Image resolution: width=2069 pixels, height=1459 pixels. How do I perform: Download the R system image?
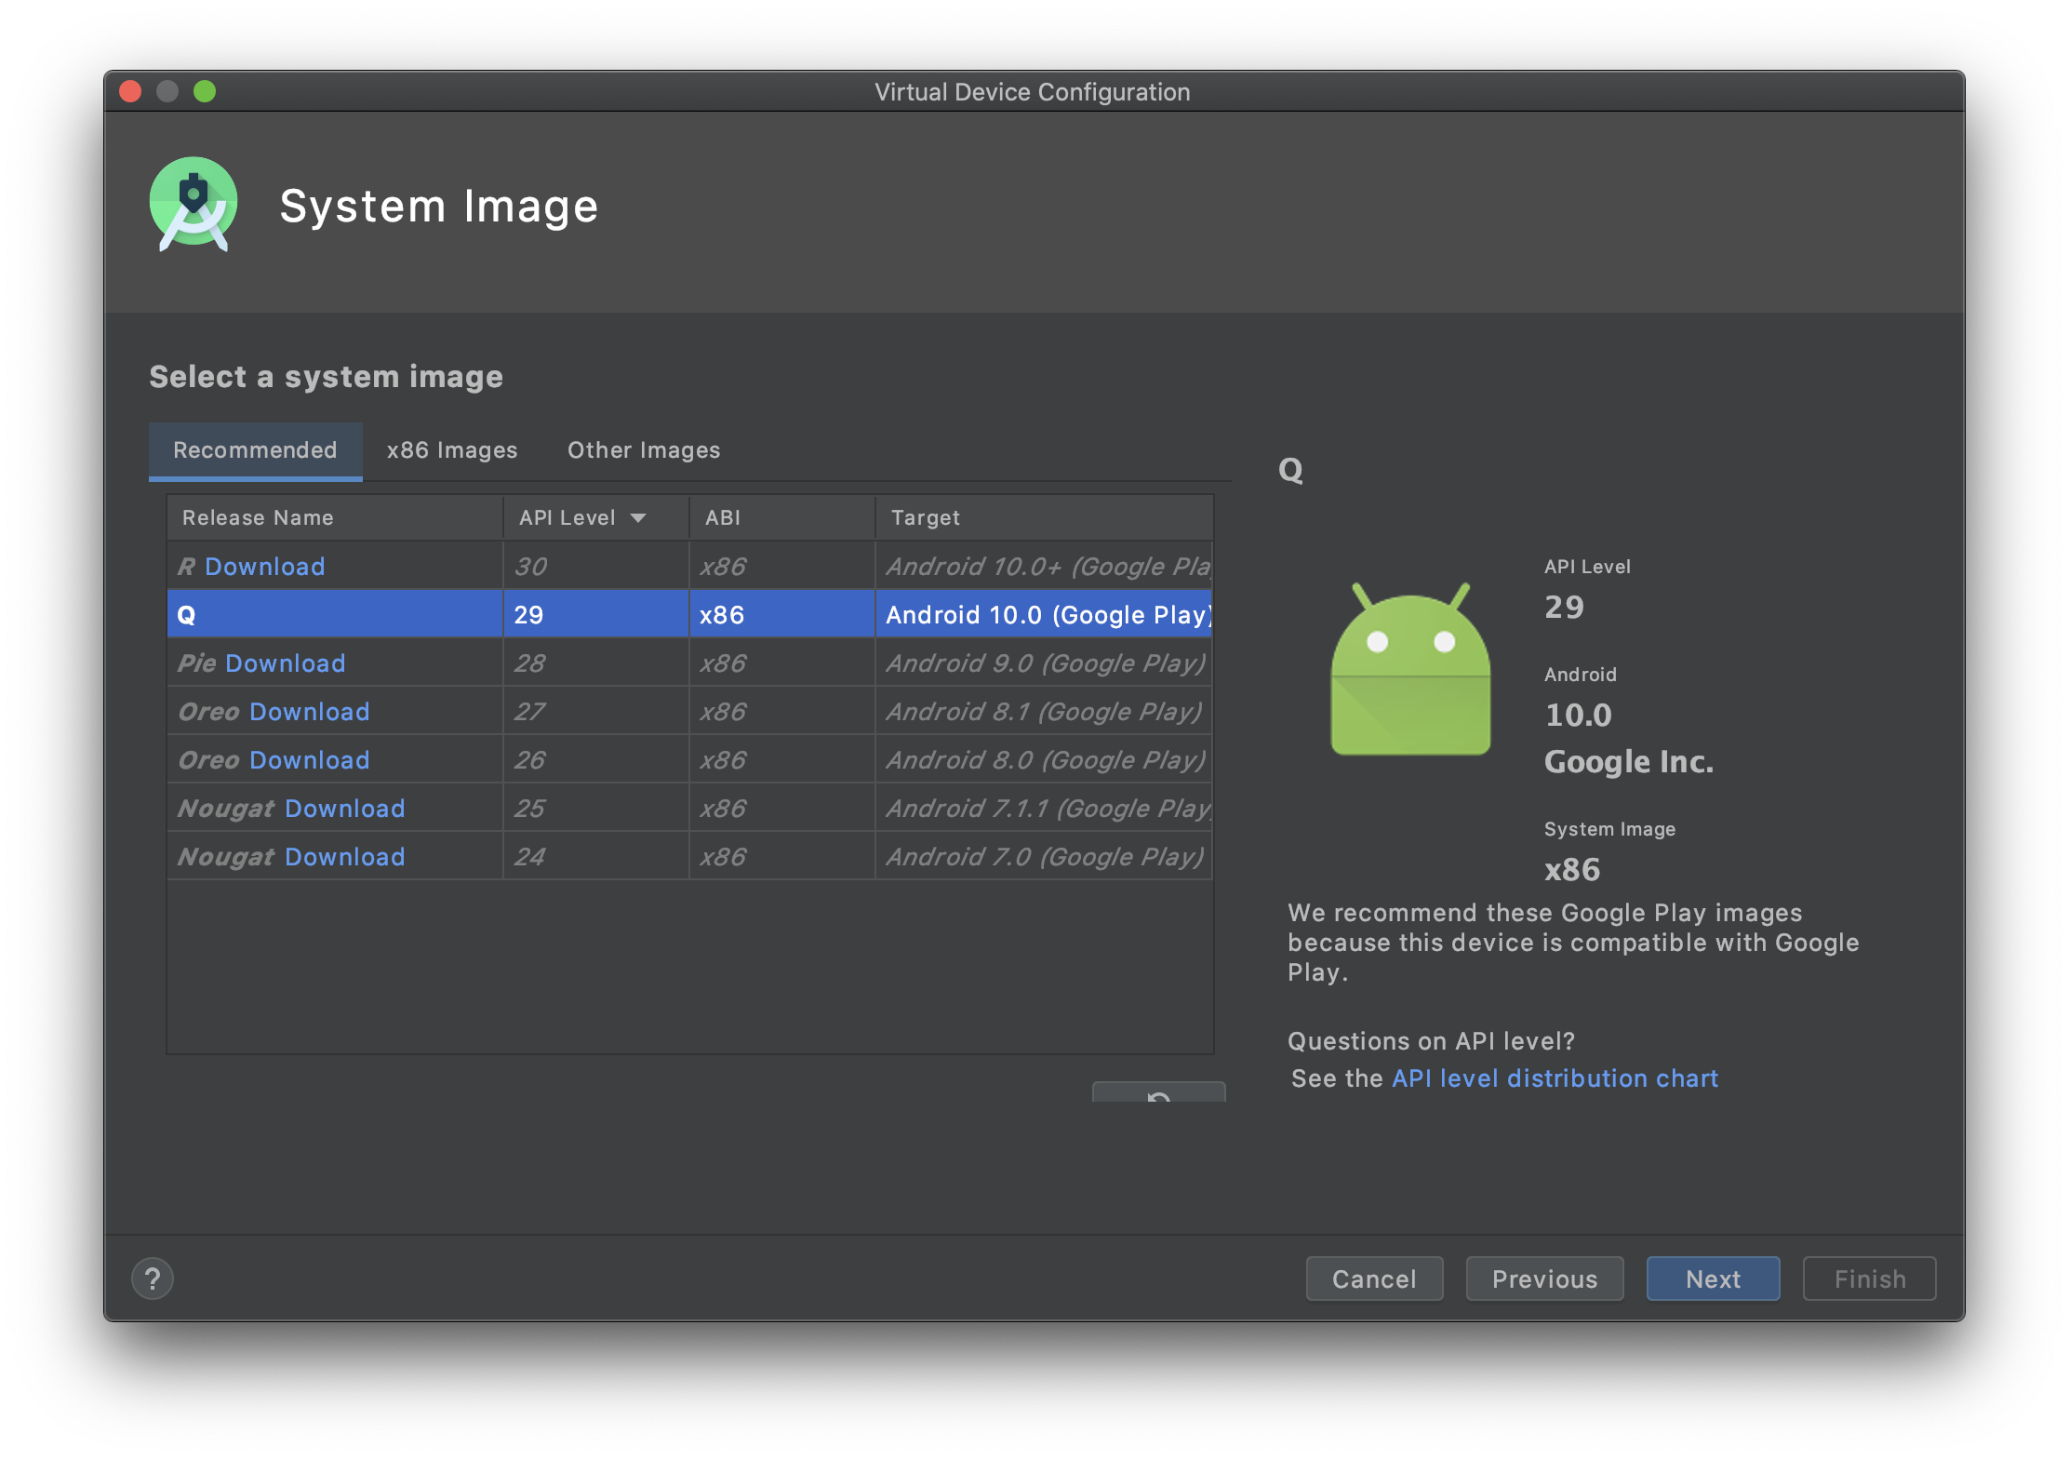[x=264, y=567]
